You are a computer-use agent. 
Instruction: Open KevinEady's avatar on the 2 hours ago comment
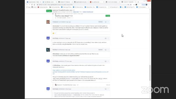pyautogui.click(x=48, y=89)
